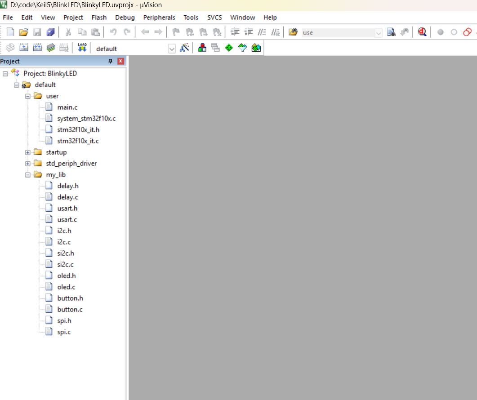This screenshot has height=400, width=477.
Task: Click the Navigate Backwards arrow
Action: [145, 32]
